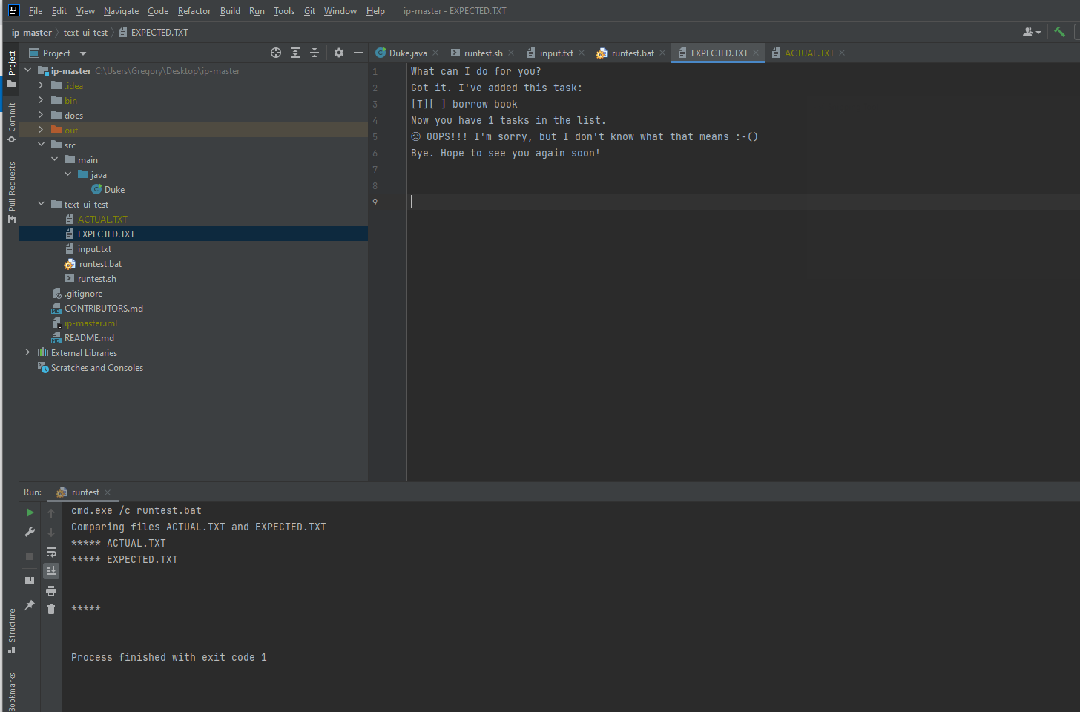Open the Tools menu
The height and width of the screenshot is (712, 1080).
click(283, 11)
